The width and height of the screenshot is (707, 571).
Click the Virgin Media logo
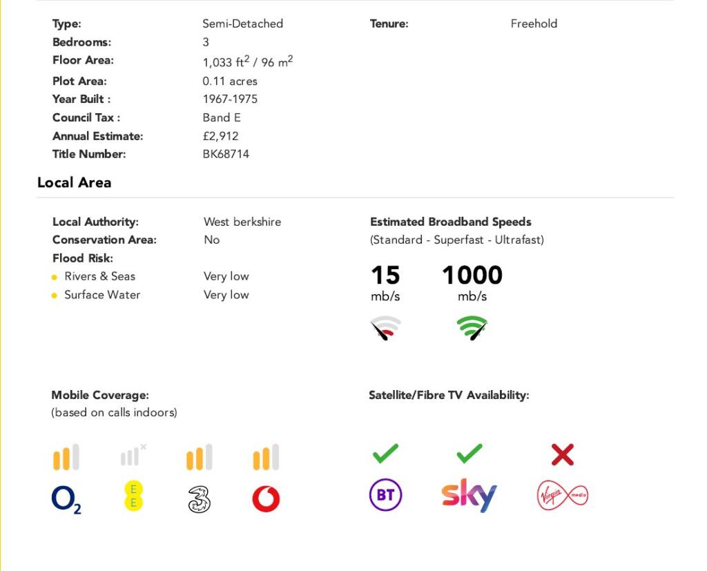click(562, 496)
